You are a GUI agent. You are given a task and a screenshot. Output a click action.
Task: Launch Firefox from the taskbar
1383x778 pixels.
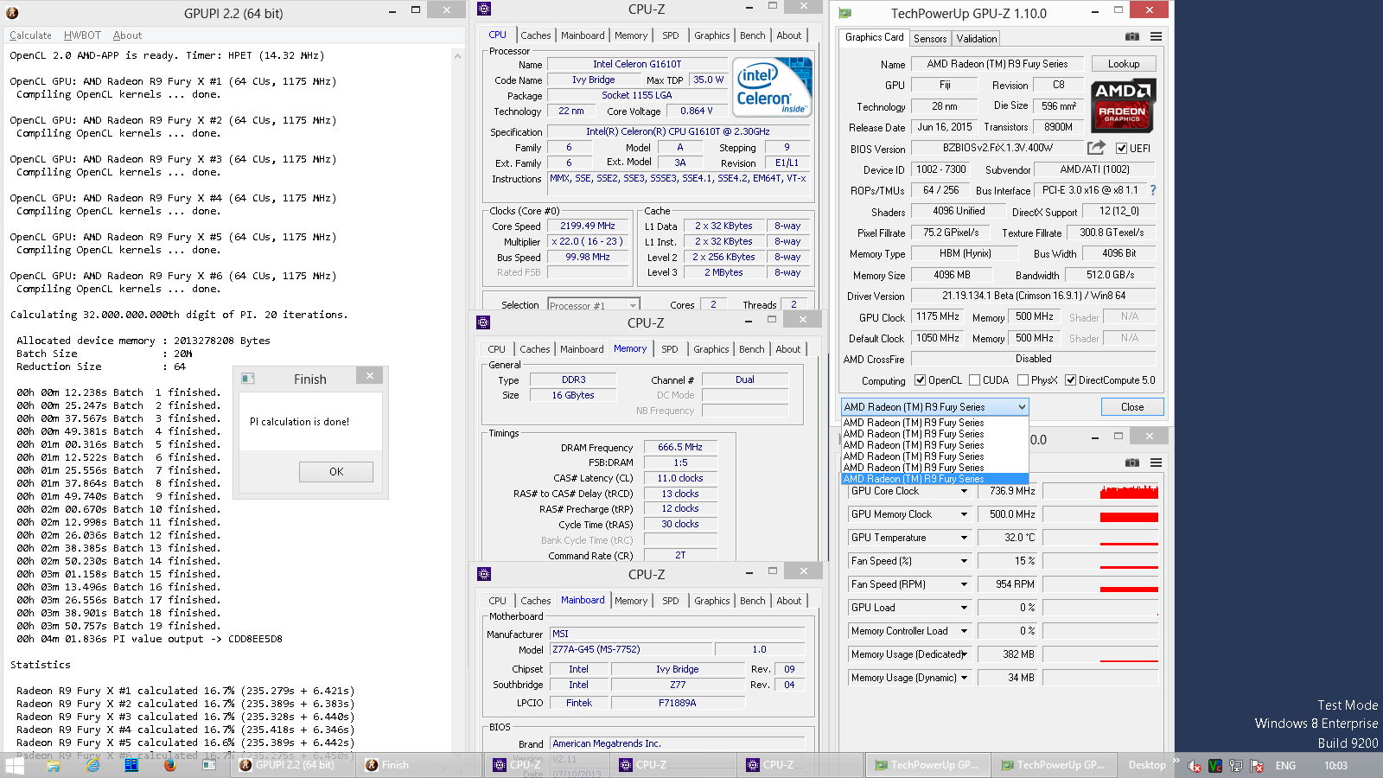[170, 765]
